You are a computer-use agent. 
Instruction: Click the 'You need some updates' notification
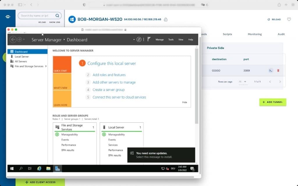tap(161, 155)
